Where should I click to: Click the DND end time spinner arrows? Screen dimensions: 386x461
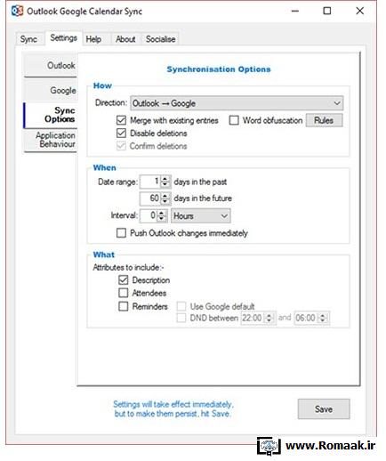coord(323,318)
